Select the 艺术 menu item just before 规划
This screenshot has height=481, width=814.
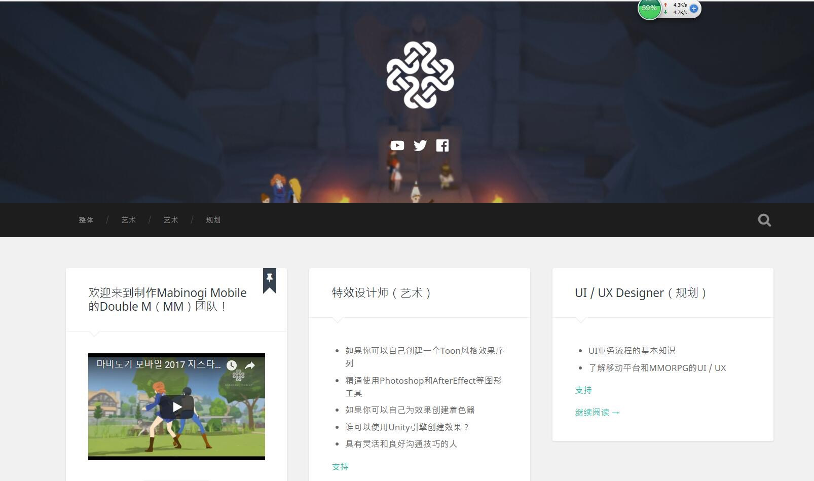pyautogui.click(x=171, y=220)
